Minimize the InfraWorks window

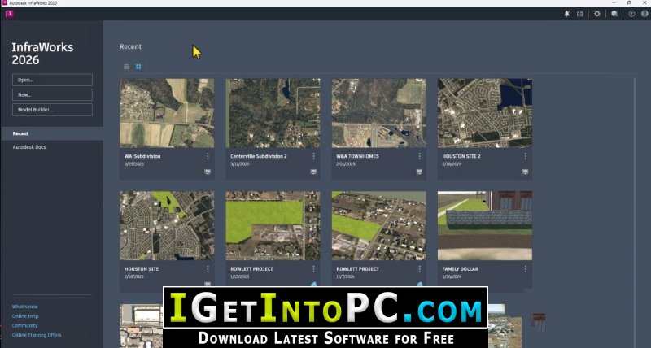coord(614,3)
